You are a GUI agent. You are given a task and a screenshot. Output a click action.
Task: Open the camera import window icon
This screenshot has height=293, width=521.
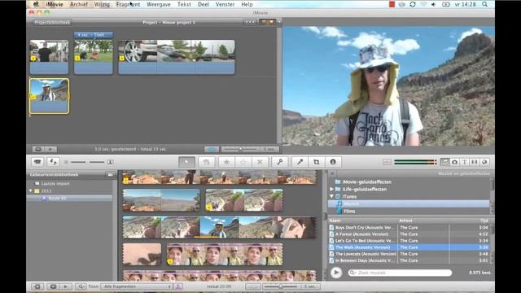(37, 162)
